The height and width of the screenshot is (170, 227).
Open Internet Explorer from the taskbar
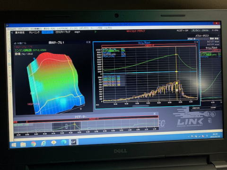(x=44, y=144)
